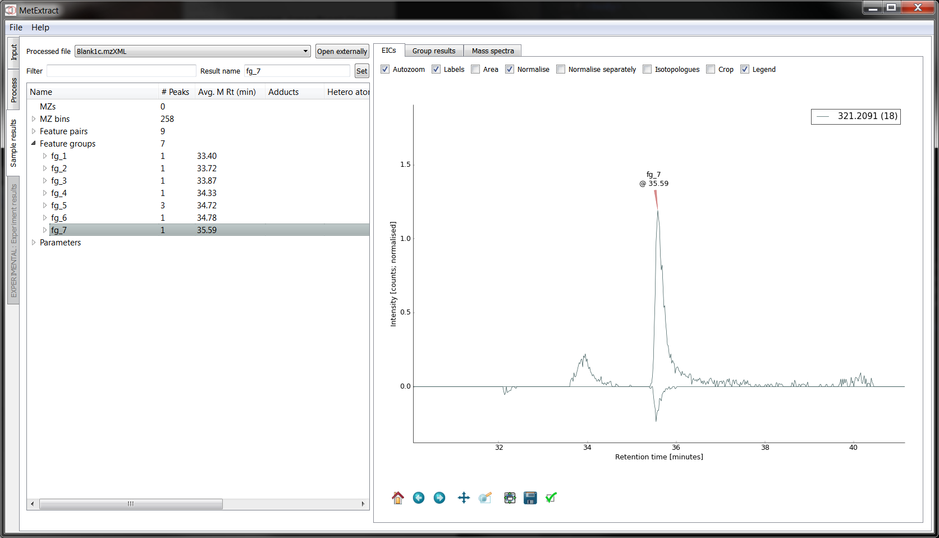Click the 321.2091 (18) legend entry
The image size is (939, 538).
(x=856, y=116)
